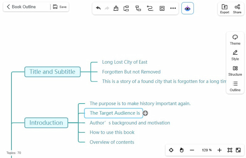Insert a subtopic using the toolbar icon
The width and height of the screenshot is (246, 158).
coord(138,8)
